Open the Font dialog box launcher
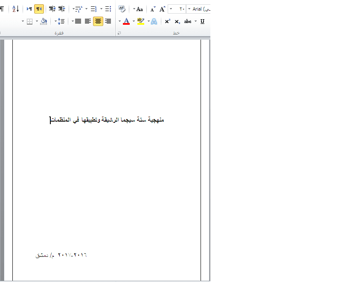The image size is (355, 282). tap(119, 33)
